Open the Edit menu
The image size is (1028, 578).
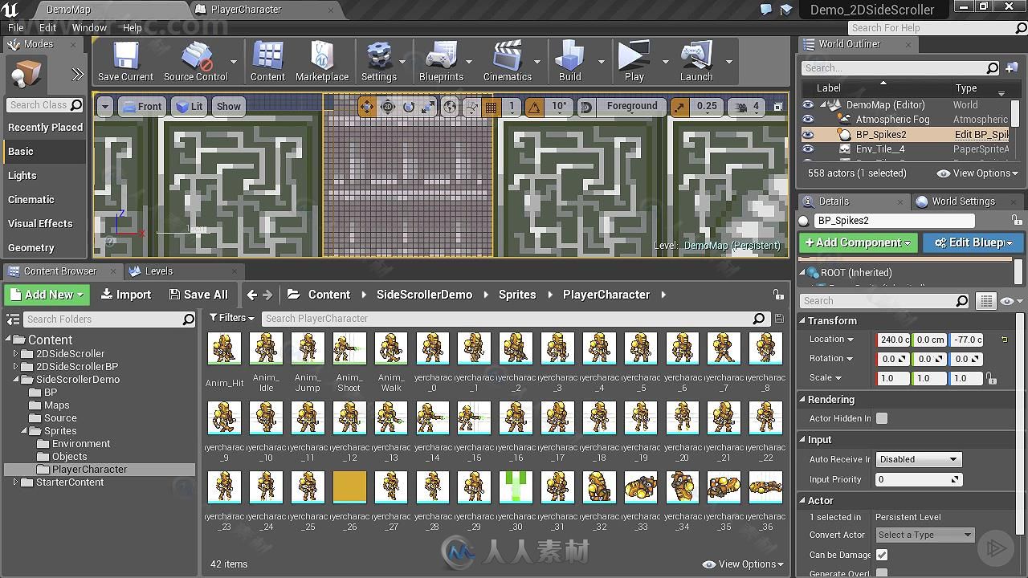coord(48,27)
